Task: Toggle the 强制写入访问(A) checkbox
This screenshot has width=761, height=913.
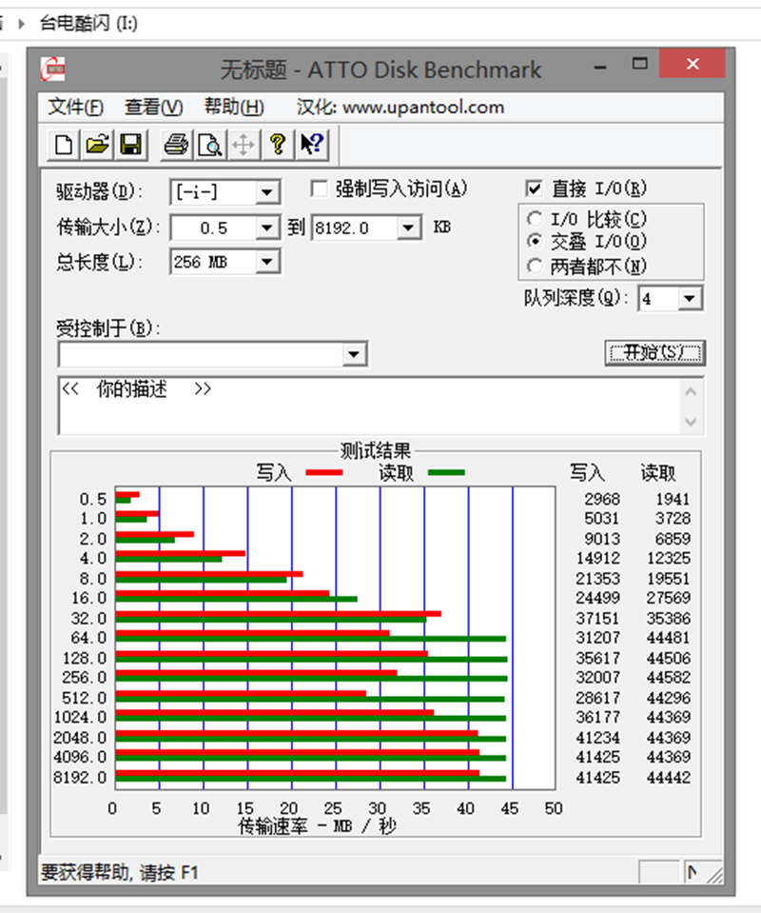Action: click(319, 189)
